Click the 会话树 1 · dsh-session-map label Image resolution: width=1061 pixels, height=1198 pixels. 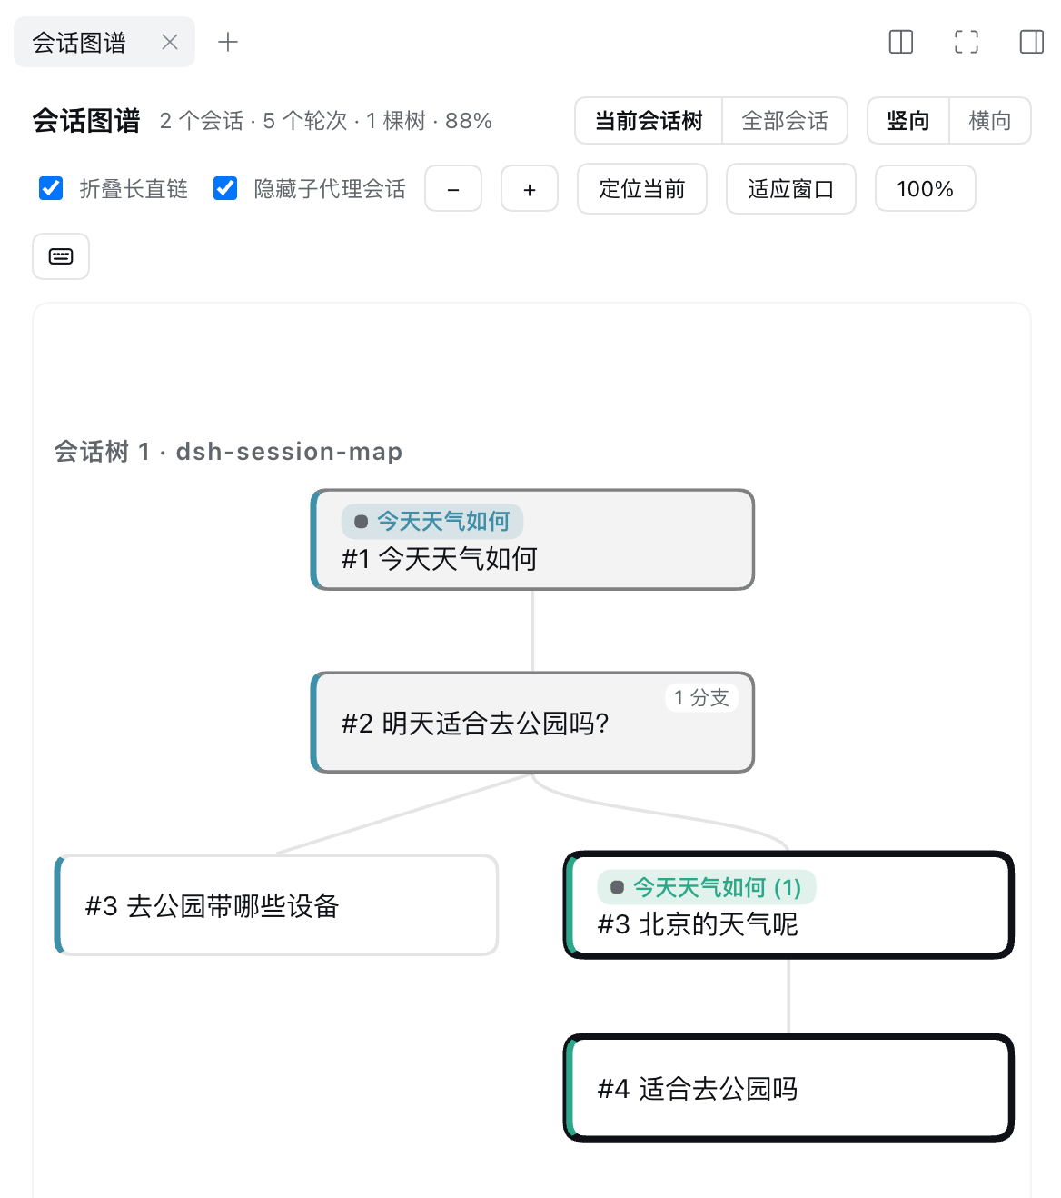tap(228, 451)
